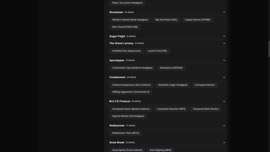Click the Redhammer section title
Image resolution: width=270 pixels, height=152 pixels.
pyautogui.click(x=117, y=126)
